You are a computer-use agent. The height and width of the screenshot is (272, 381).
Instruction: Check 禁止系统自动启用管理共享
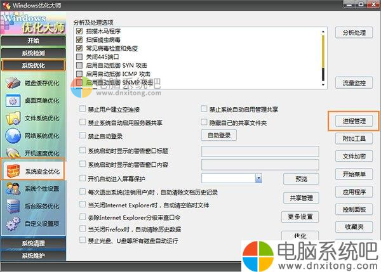[204, 108]
